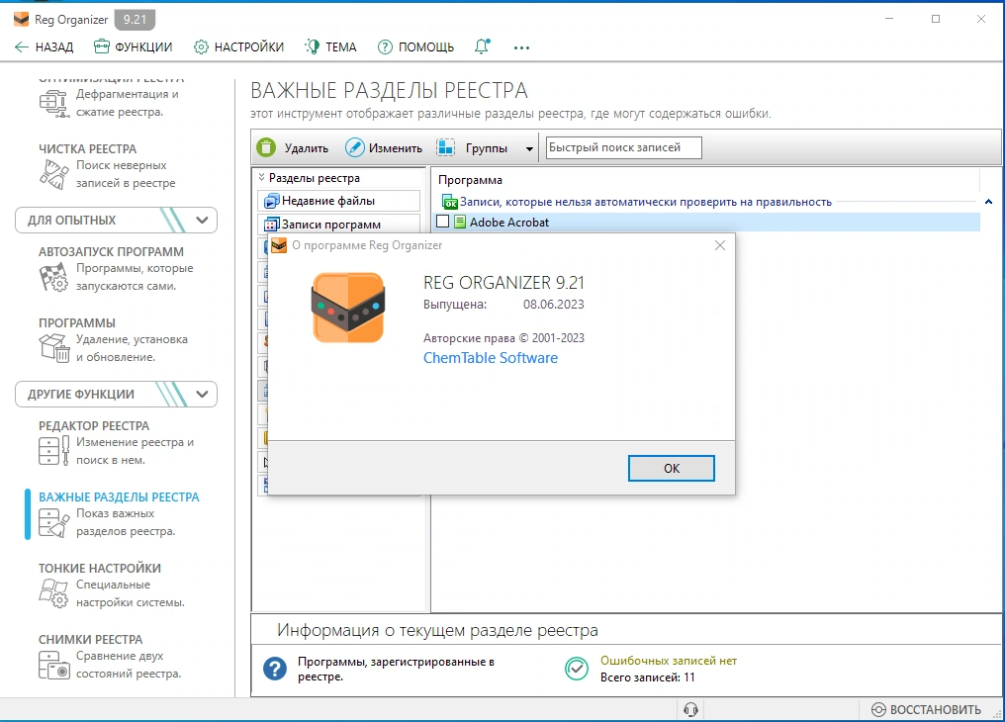
Task: Click the ВОССТАНОВИТЬ button
Action: (926, 709)
